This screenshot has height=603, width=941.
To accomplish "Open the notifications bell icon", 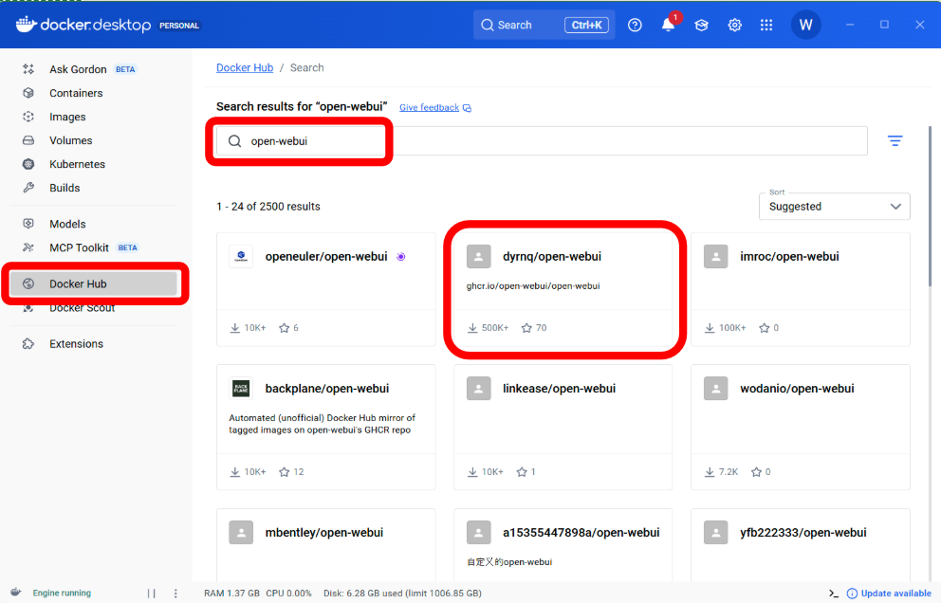I will (x=668, y=26).
